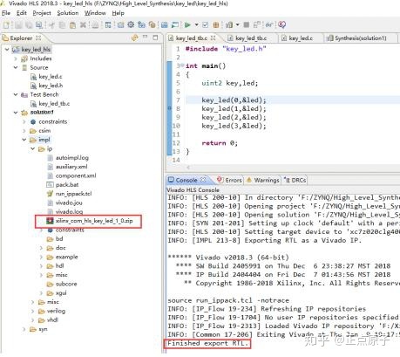The height and width of the screenshot is (357, 400).
Task: Switch to the DRCs tab
Action: [x=295, y=180]
